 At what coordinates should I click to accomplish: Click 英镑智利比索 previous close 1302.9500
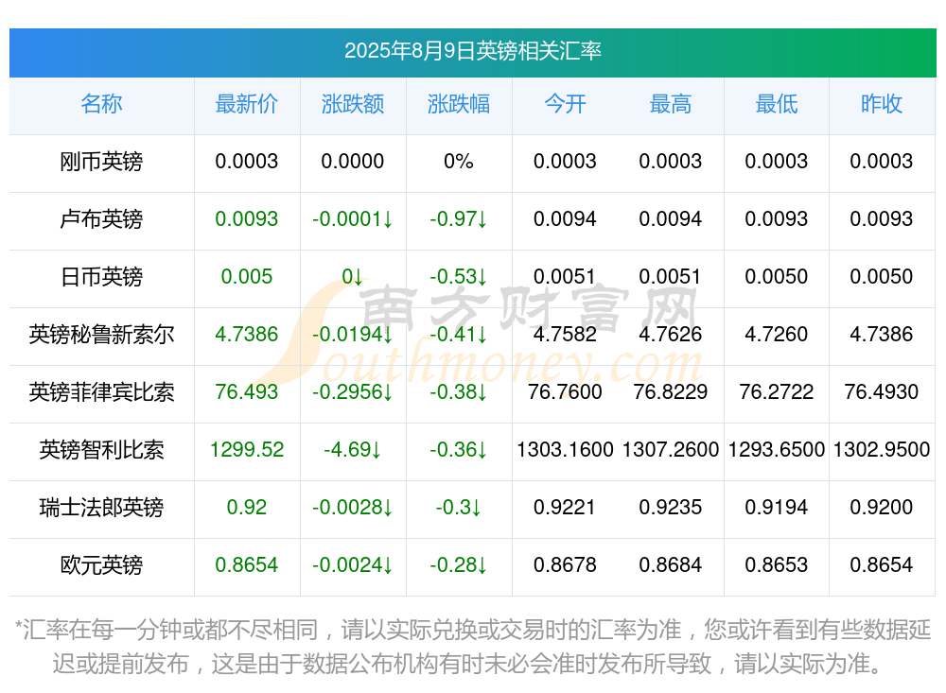tap(882, 450)
